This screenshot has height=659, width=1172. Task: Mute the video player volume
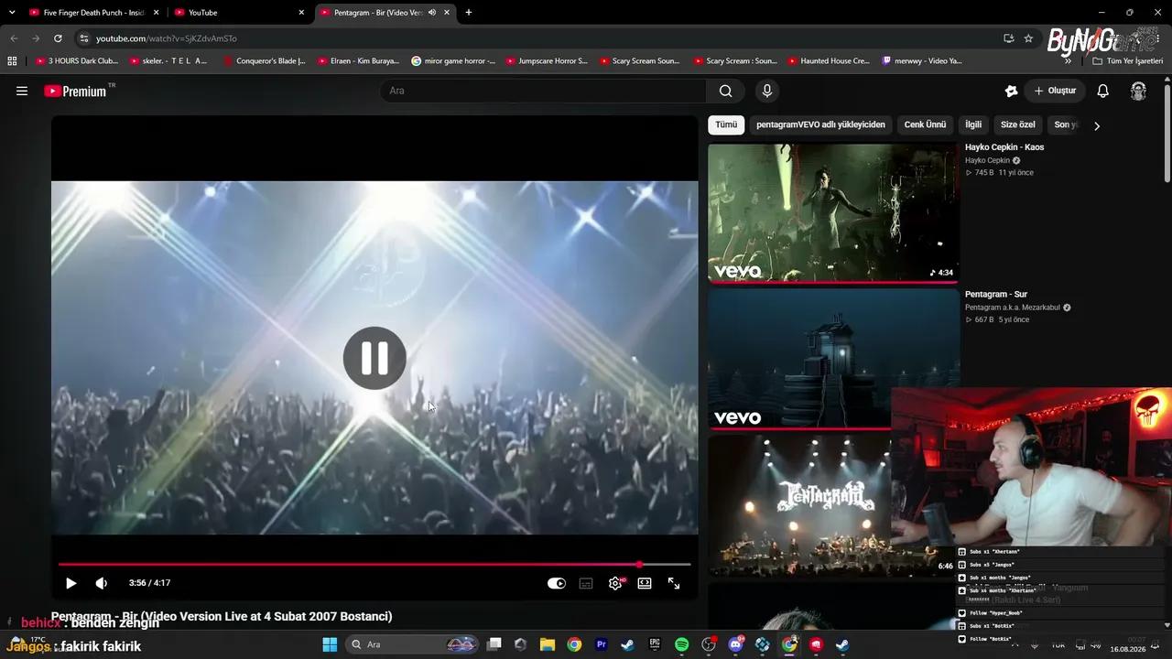click(x=102, y=583)
